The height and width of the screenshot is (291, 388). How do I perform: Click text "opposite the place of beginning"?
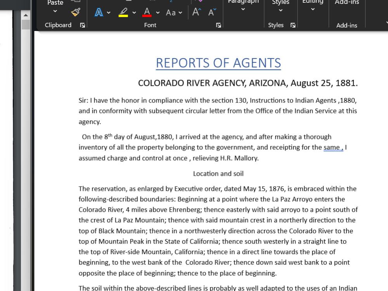tap(127, 273)
